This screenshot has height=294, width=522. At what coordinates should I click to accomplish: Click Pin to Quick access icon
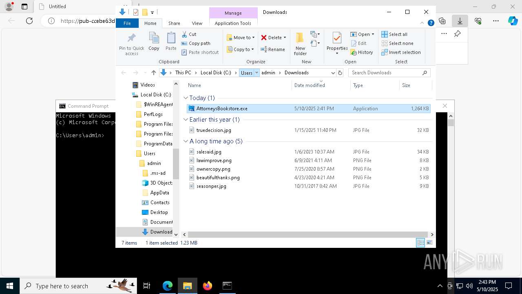tap(131, 38)
